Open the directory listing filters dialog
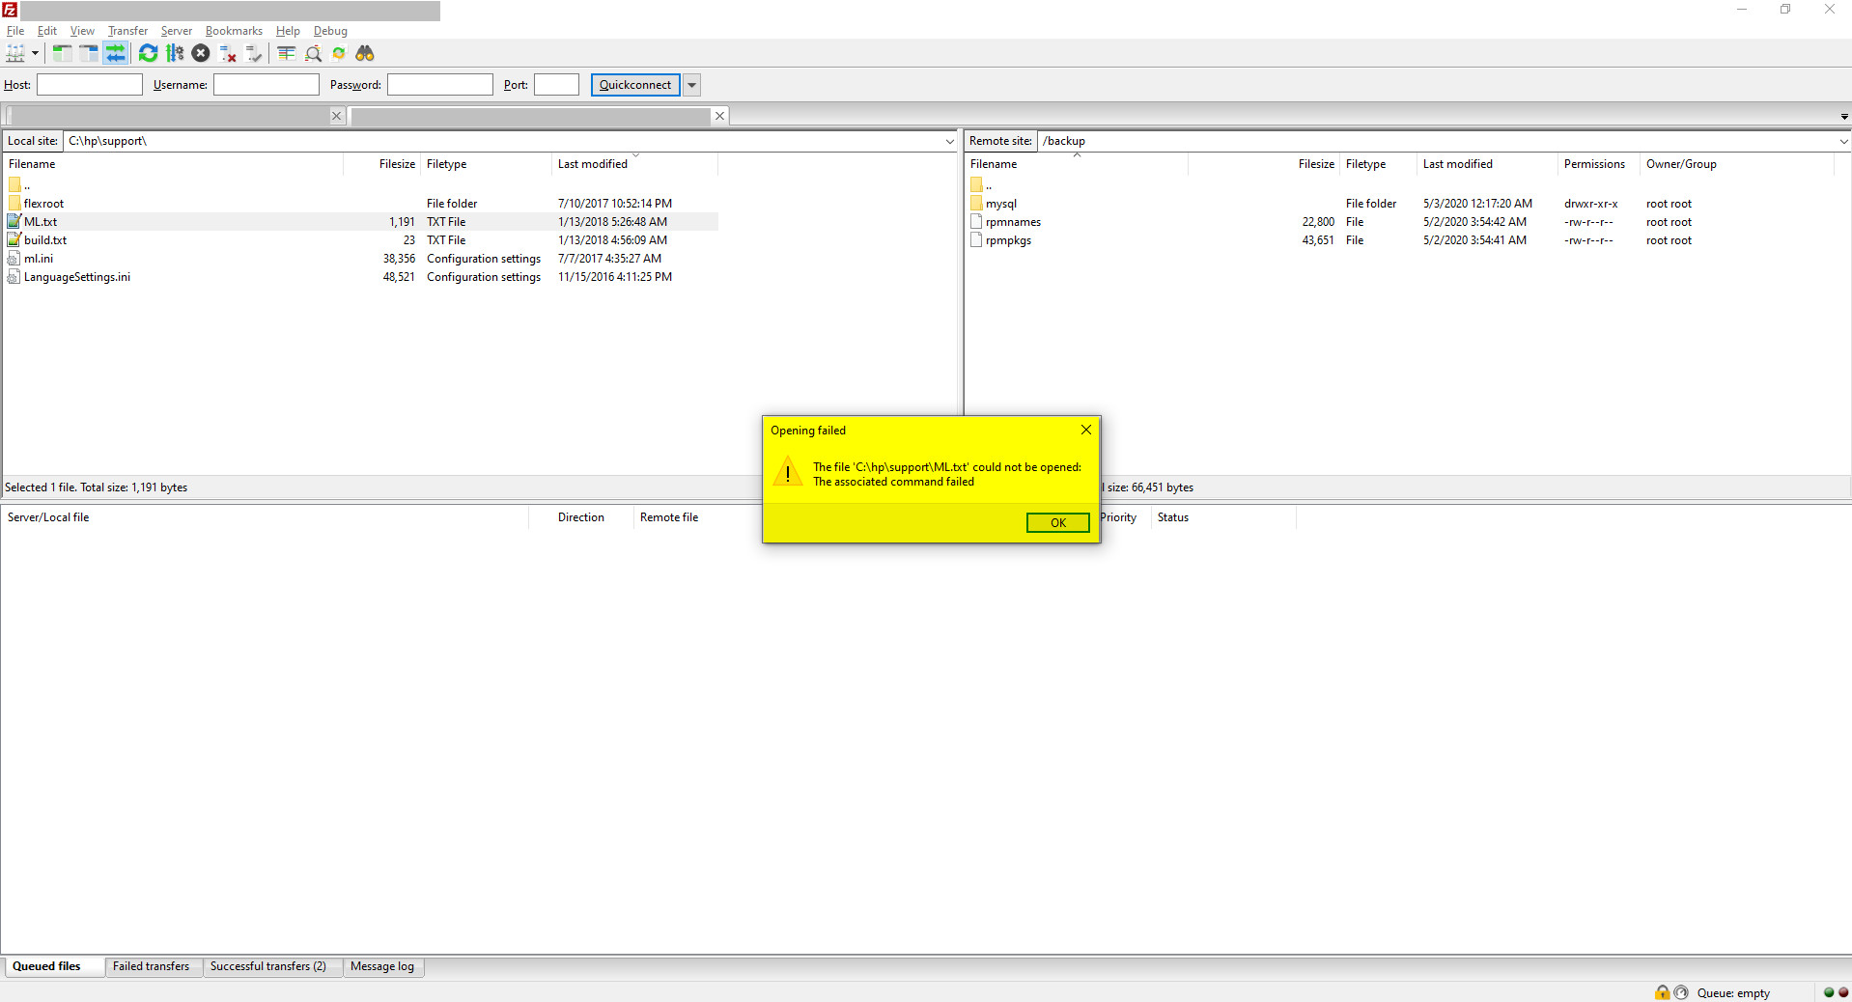Screen dimensions: 1852x1002 coord(287,54)
